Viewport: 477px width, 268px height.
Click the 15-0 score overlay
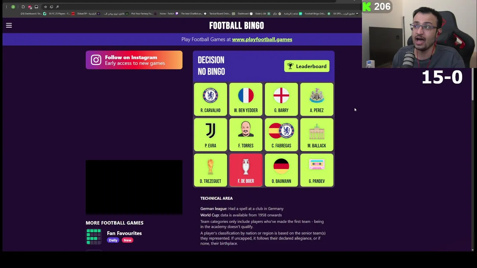click(442, 77)
